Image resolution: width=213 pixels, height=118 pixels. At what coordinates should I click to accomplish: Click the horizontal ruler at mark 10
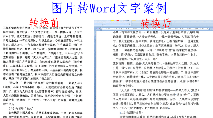pyautogui.click(x=135, y=29)
